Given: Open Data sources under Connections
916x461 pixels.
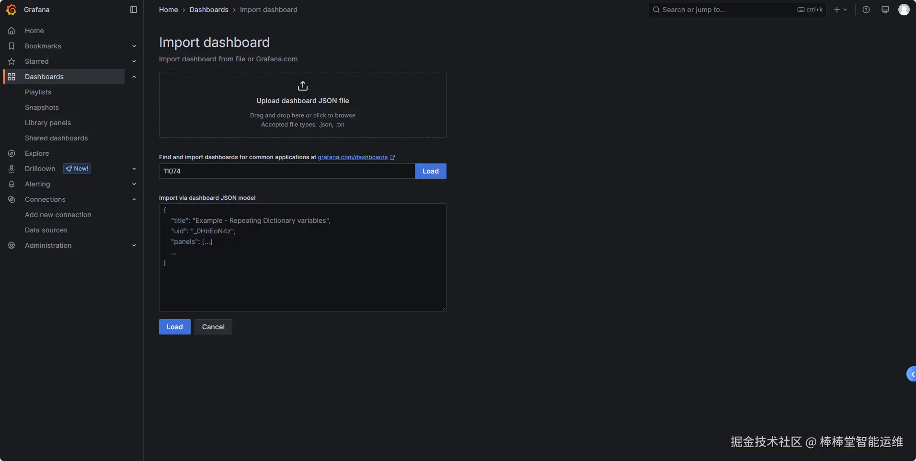Looking at the screenshot, I should (46, 230).
